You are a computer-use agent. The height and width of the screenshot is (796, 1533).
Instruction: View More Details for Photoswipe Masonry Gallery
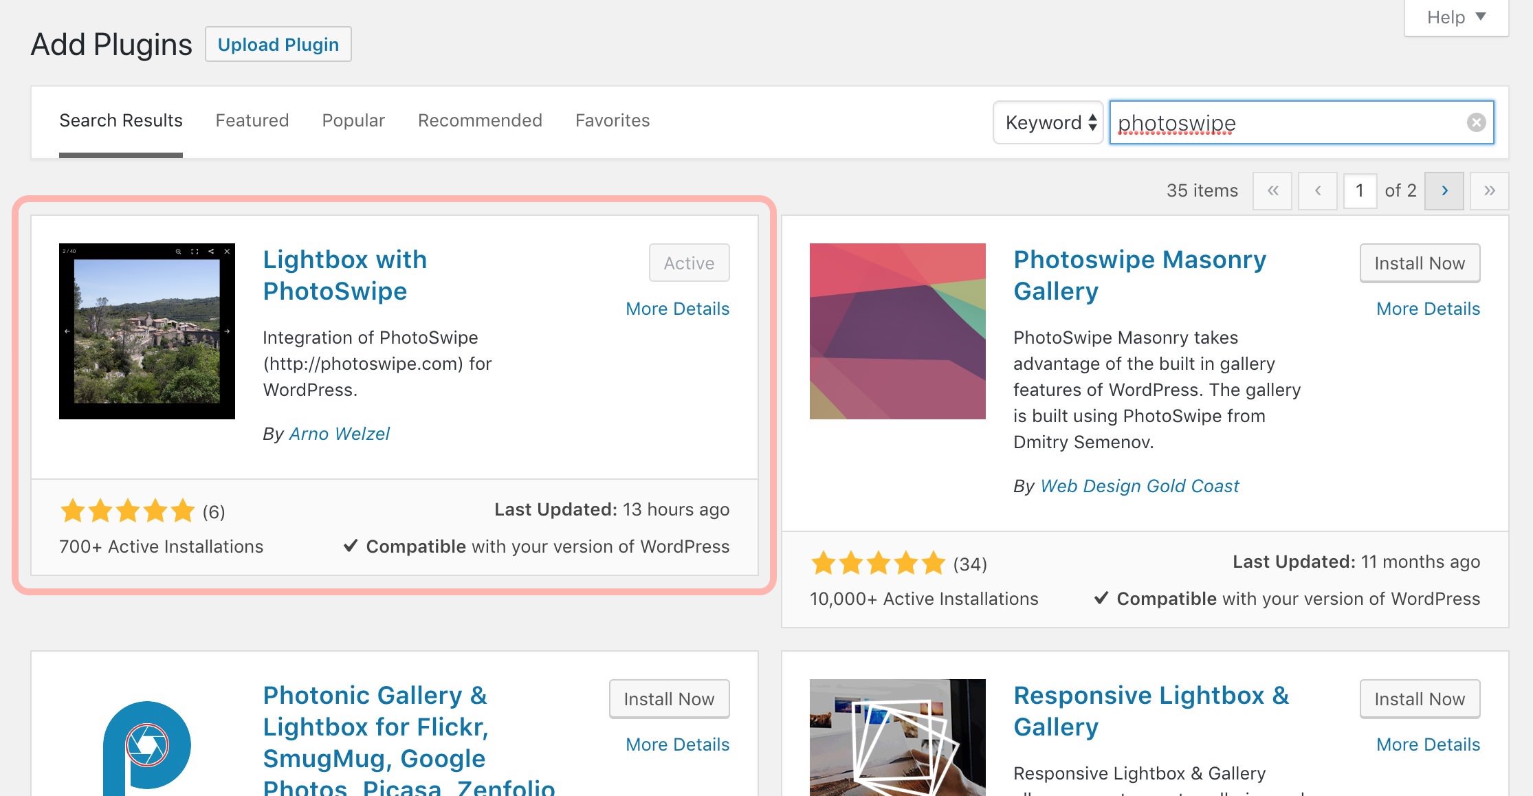[1428, 309]
